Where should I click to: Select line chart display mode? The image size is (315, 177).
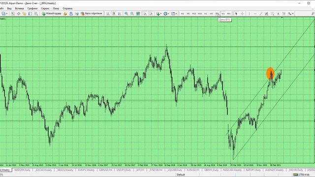coord(120,14)
